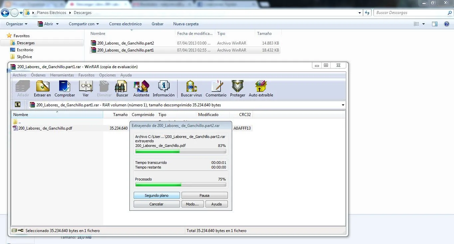Image resolution: width=454 pixels, height=244 pixels.
Task: Open the Comentario toolbar icon
Action: point(216,89)
